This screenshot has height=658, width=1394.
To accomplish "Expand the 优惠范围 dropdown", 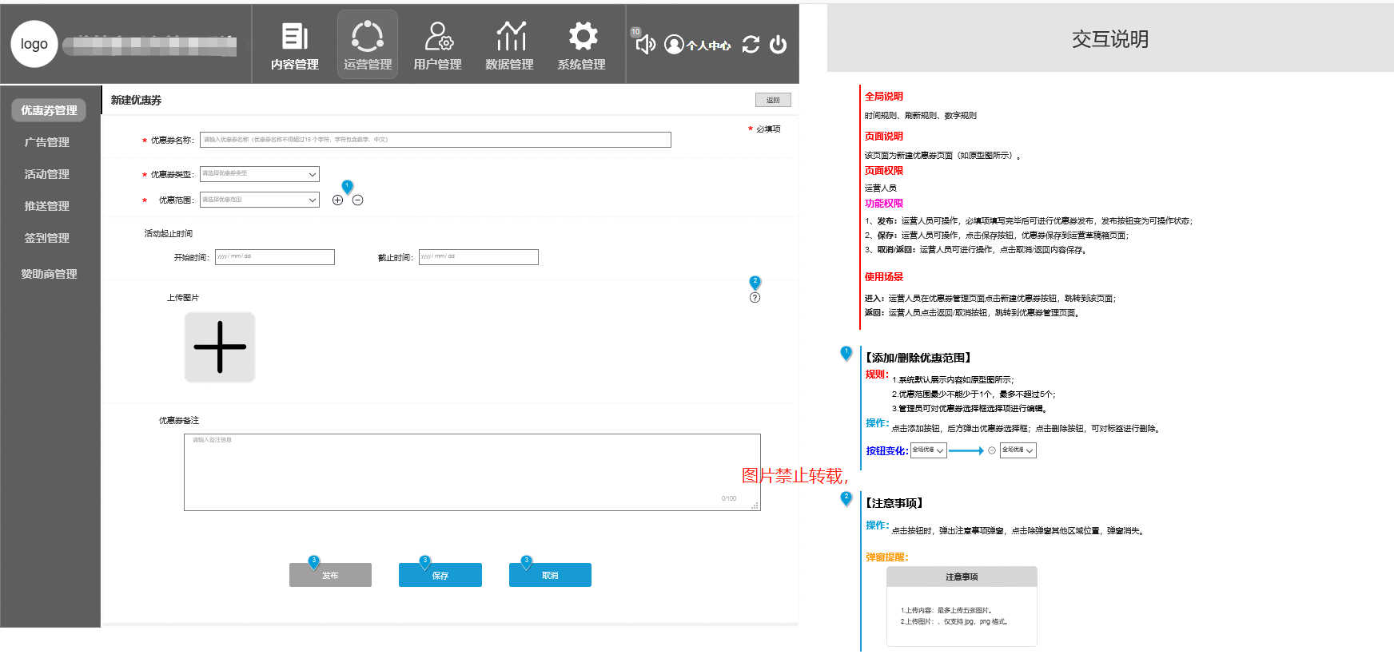I will pos(260,200).
